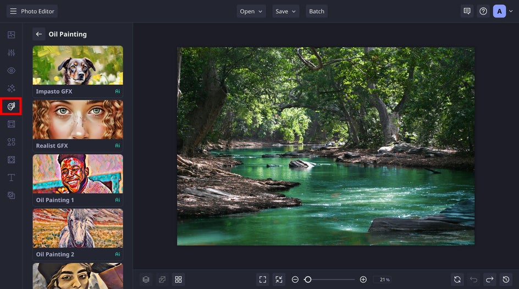Open the Textures sidebar icon
The height and width of the screenshot is (289, 519).
[11, 160]
